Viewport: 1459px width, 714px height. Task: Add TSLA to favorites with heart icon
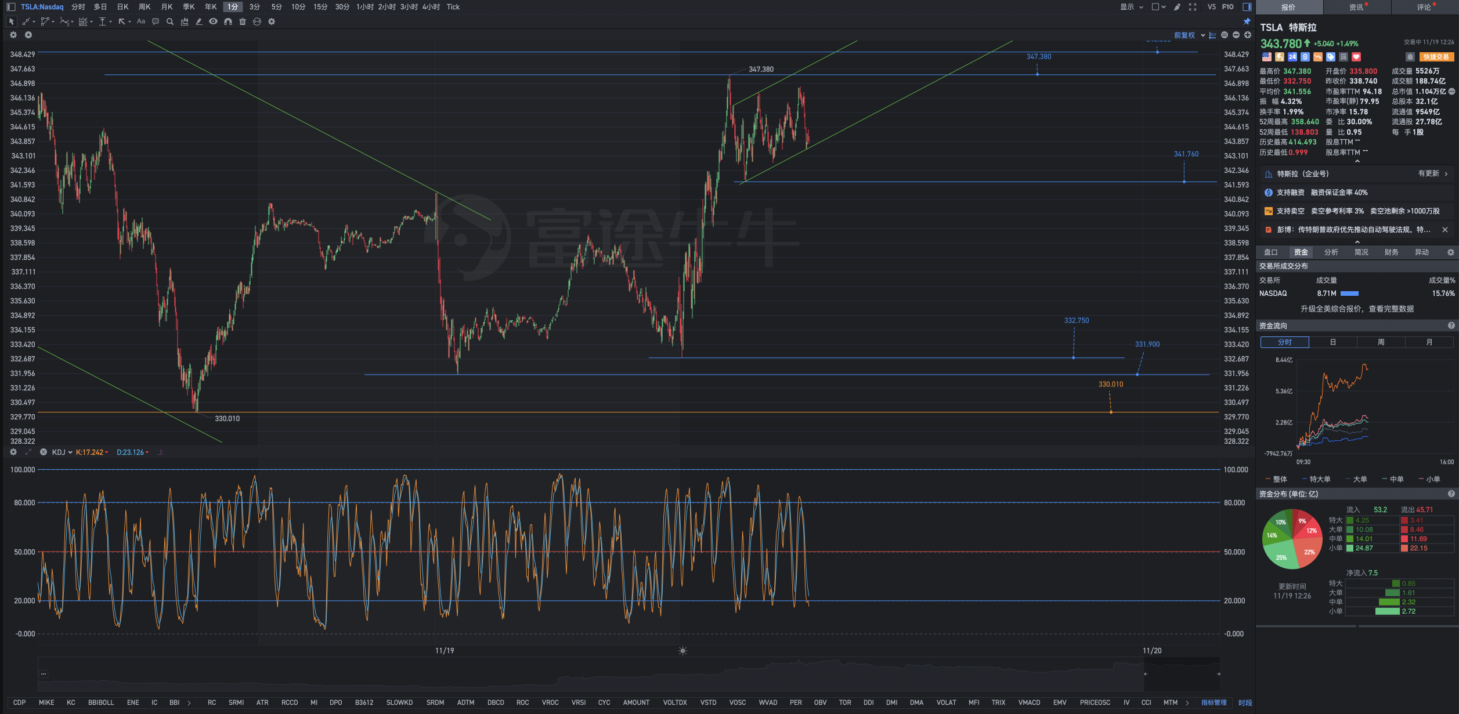pyautogui.click(x=1356, y=57)
